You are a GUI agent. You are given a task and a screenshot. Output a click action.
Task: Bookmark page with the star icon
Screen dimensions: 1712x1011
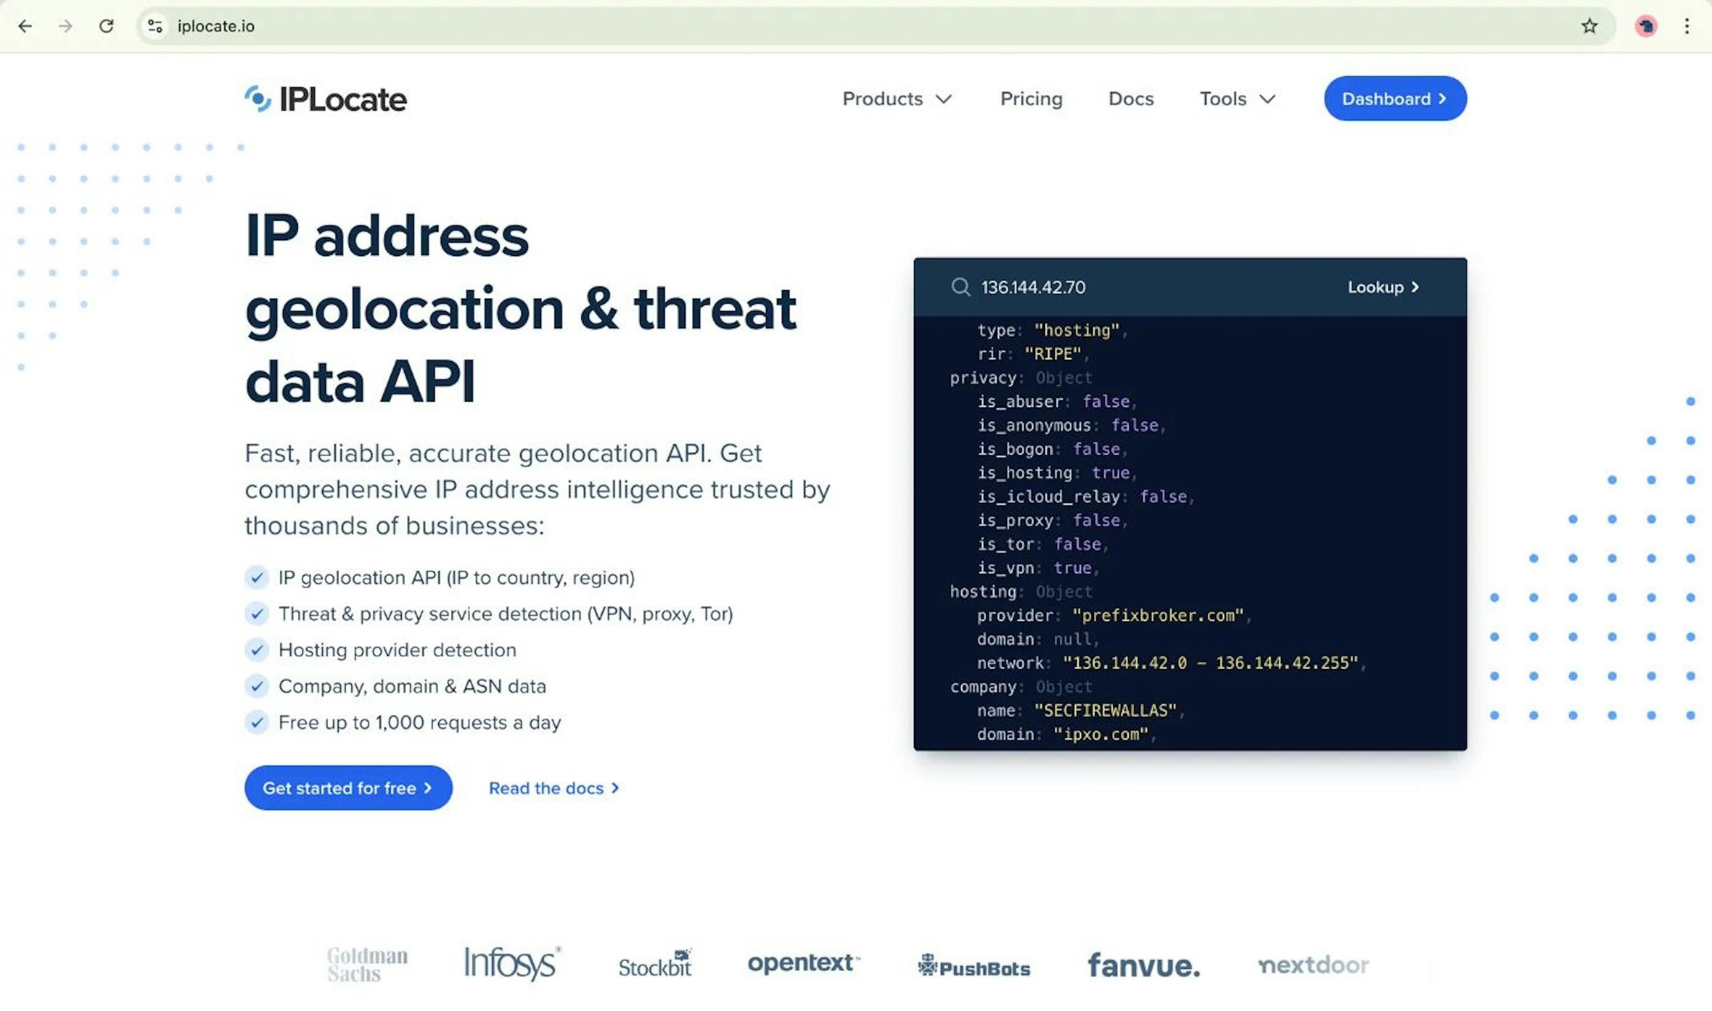(1589, 26)
